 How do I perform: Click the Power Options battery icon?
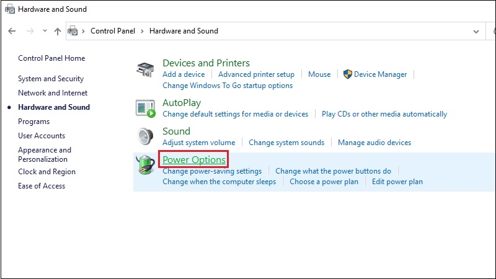(x=145, y=165)
